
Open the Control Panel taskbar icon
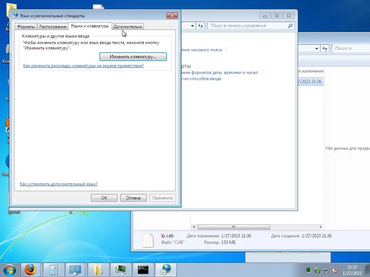(x=75, y=270)
